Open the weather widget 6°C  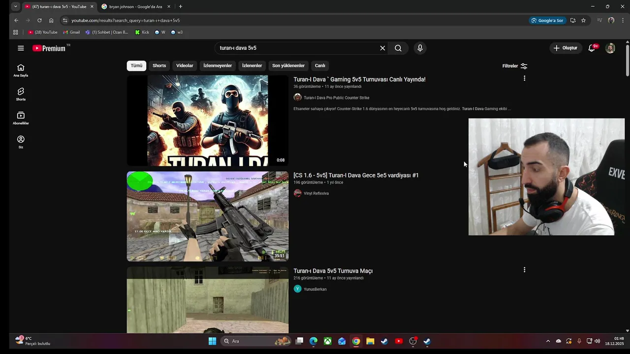click(33, 341)
